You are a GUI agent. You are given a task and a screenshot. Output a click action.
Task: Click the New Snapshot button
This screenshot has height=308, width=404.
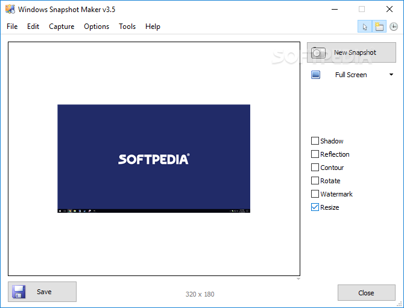click(x=352, y=52)
